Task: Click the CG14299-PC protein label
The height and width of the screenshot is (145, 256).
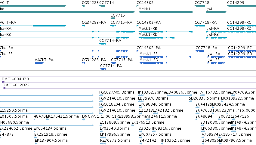Action: tap(240, 48)
